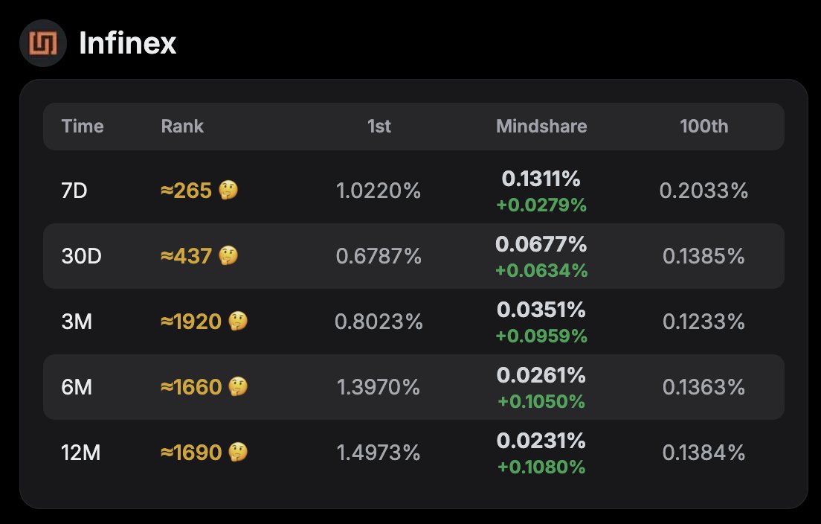Viewport: 821px width, 524px height.
Task: Click rank value ≈265
Action: tap(186, 191)
